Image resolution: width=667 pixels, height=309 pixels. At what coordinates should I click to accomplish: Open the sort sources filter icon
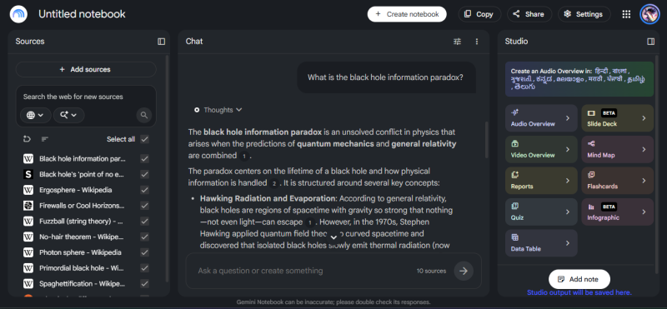pos(44,139)
